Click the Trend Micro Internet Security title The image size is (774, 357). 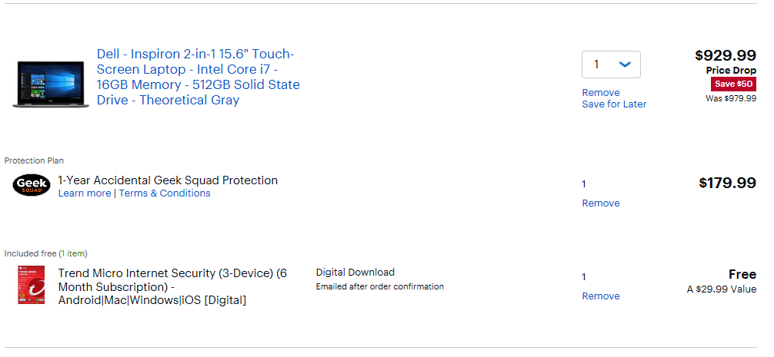pos(172,286)
